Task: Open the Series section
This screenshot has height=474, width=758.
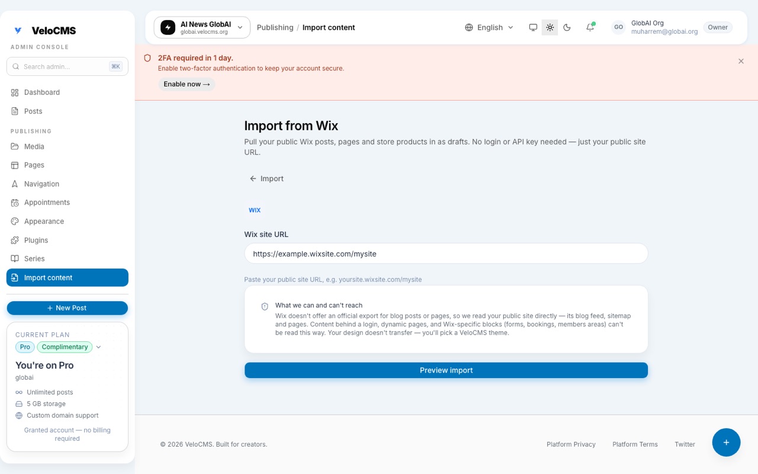Action: point(68,259)
